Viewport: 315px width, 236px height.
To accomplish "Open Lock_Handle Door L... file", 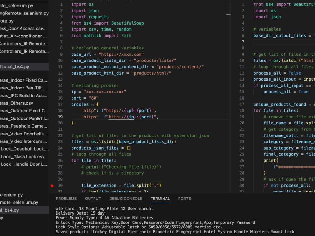I will 24,164.
